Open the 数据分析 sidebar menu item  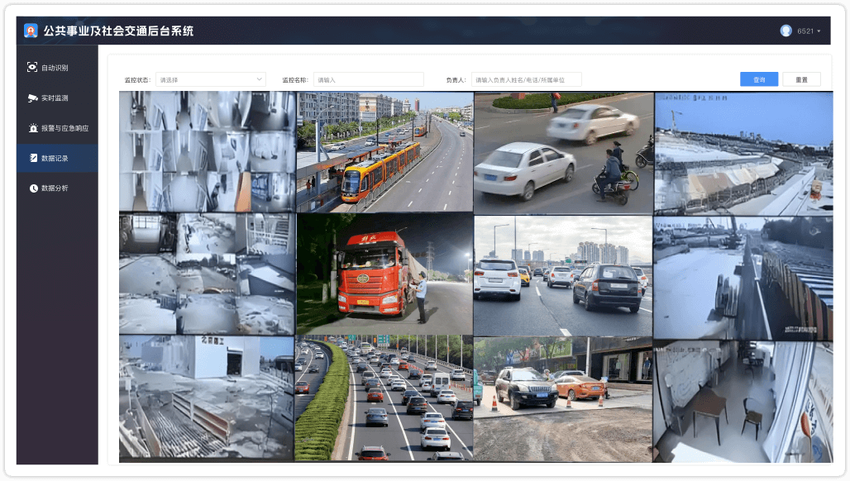click(x=55, y=188)
